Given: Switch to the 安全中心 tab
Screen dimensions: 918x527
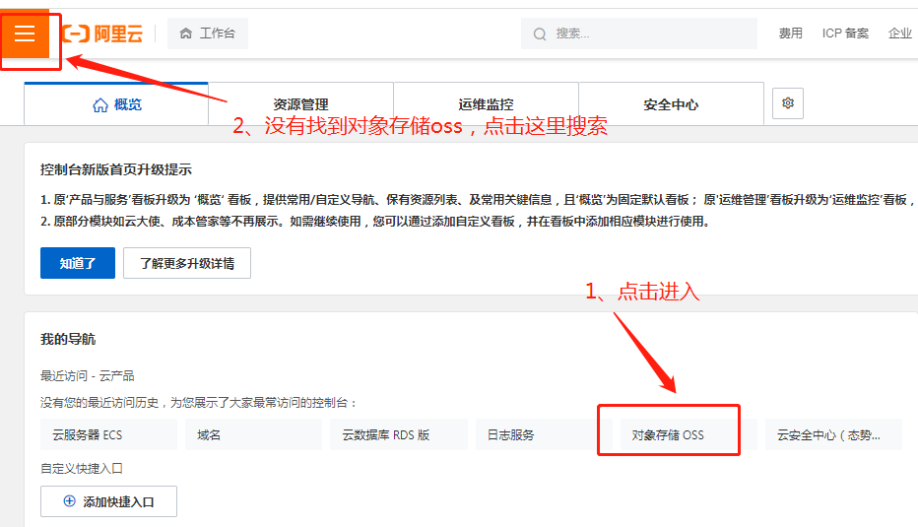Looking at the screenshot, I should click(671, 104).
